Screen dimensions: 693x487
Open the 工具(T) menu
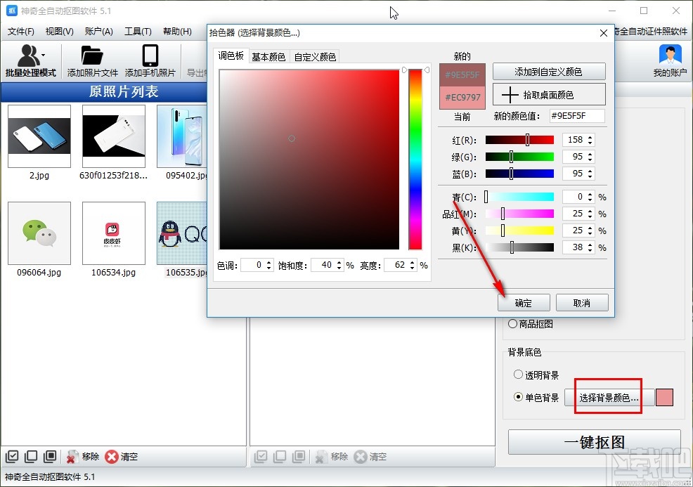pyautogui.click(x=138, y=32)
